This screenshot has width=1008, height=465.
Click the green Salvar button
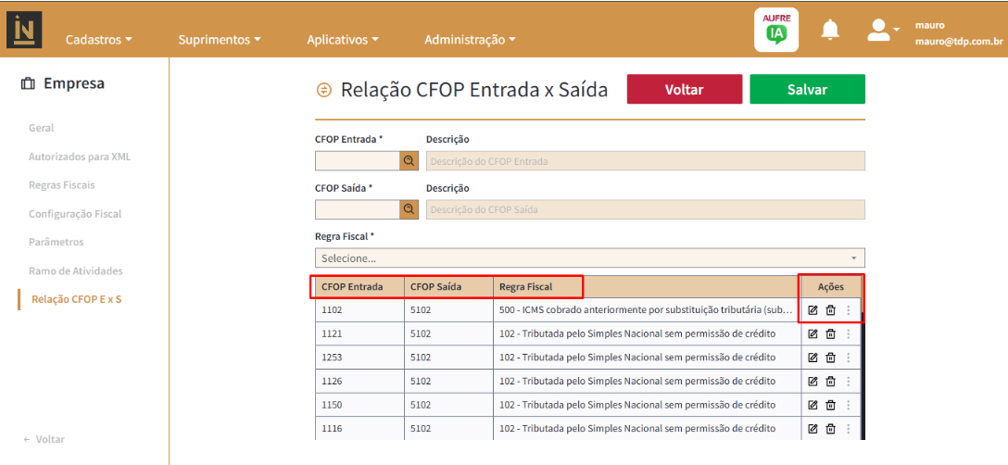pos(806,90)
